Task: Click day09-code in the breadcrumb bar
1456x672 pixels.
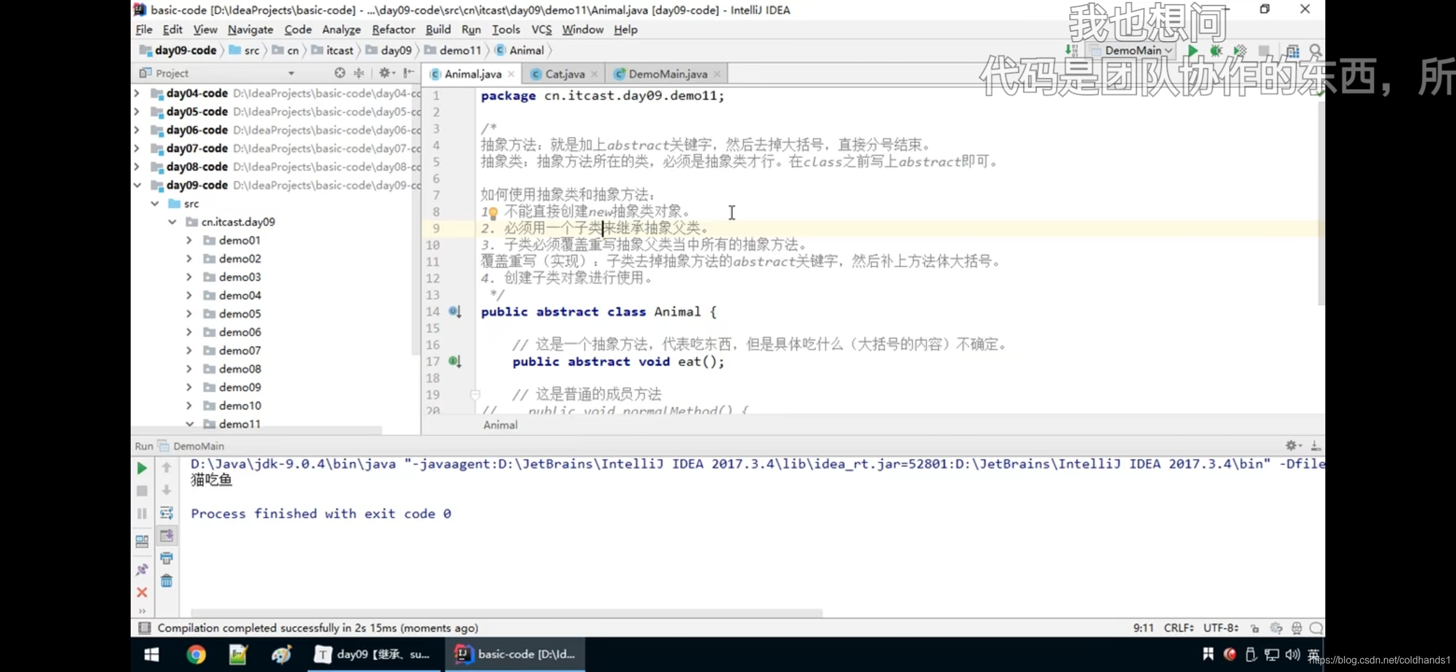Action: coord(178,50)
